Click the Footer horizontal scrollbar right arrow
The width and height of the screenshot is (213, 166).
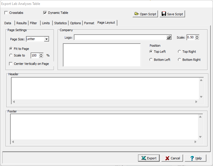[196, 142]
